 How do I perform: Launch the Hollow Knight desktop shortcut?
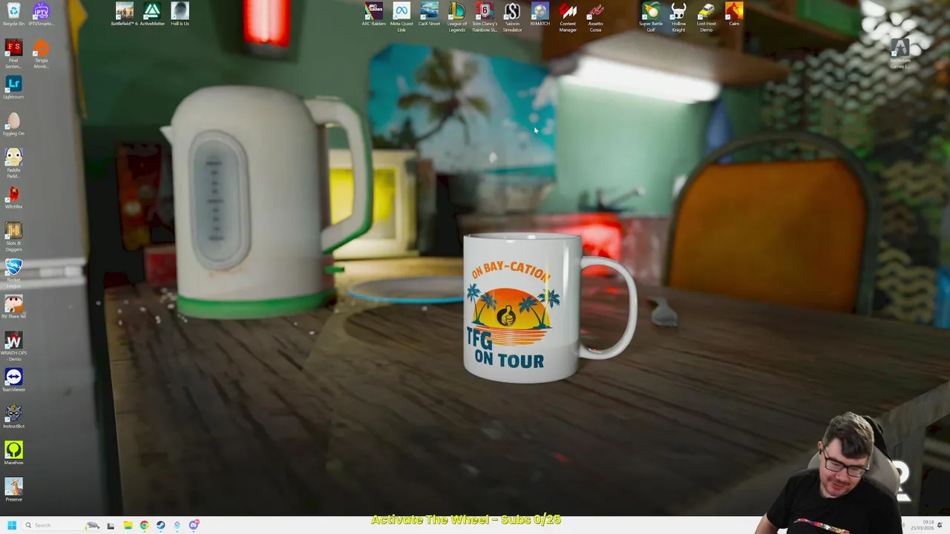[x=678, y=17]
